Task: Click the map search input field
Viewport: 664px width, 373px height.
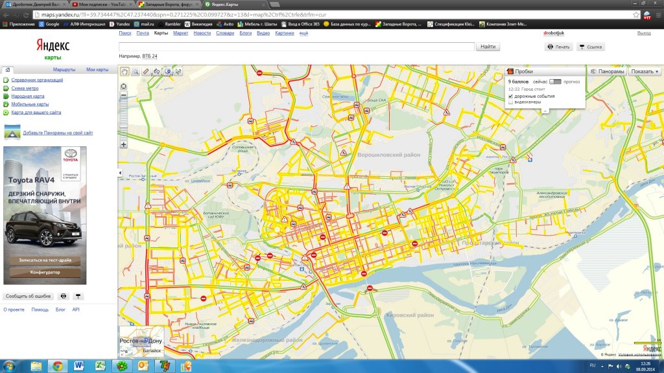Action: 296,47
